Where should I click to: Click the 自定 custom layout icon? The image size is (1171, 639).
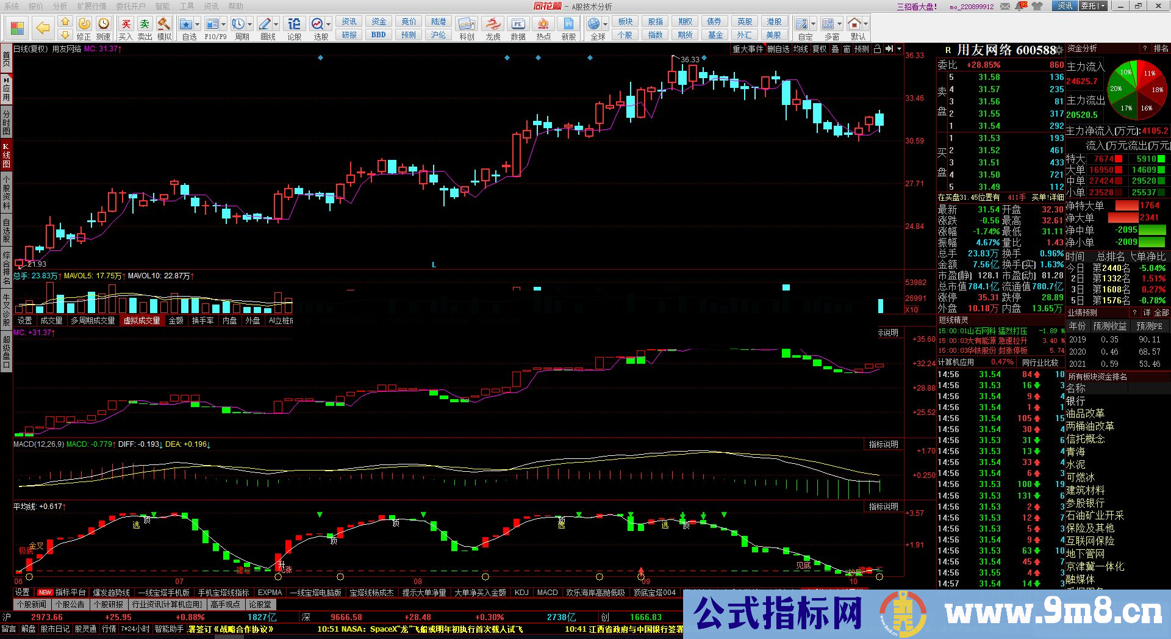801,24
